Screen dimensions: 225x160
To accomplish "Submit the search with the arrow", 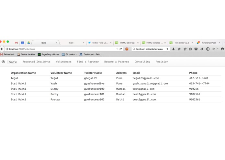I will point(167,49).
